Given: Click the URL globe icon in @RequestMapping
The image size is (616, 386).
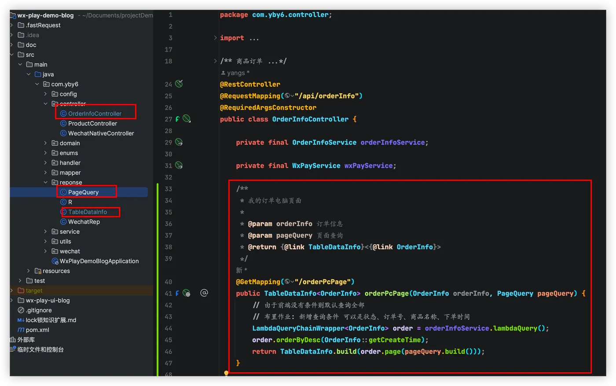Looking at the screenshot, I should 287,96.
